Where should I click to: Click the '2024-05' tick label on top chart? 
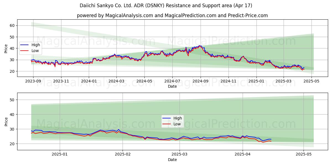tap(144, 82)
